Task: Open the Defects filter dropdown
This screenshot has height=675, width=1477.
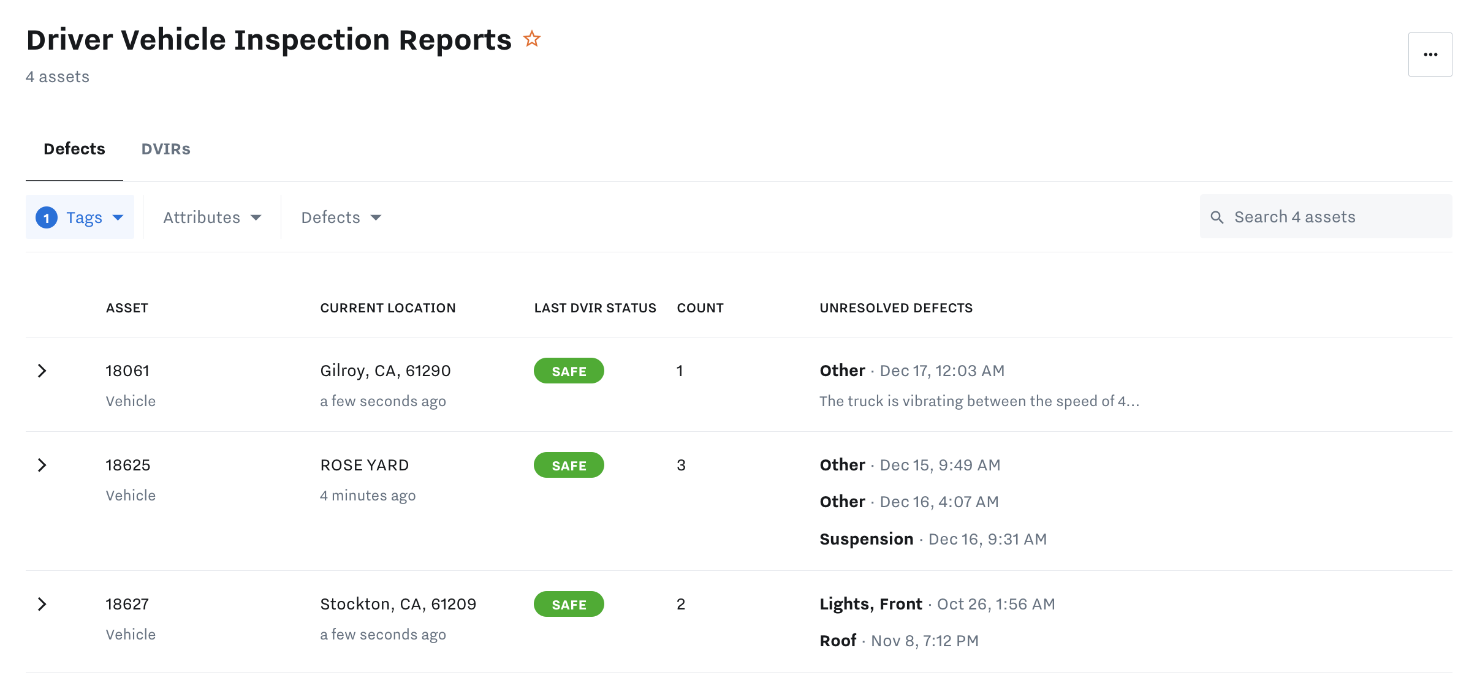Action: (341, 217)
